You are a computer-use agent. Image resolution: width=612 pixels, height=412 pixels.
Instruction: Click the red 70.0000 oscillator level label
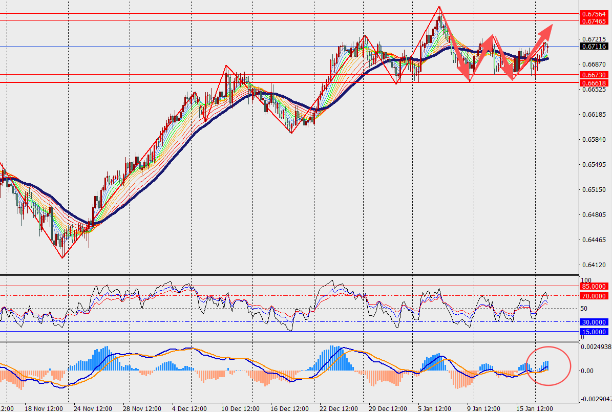(594, 296)
